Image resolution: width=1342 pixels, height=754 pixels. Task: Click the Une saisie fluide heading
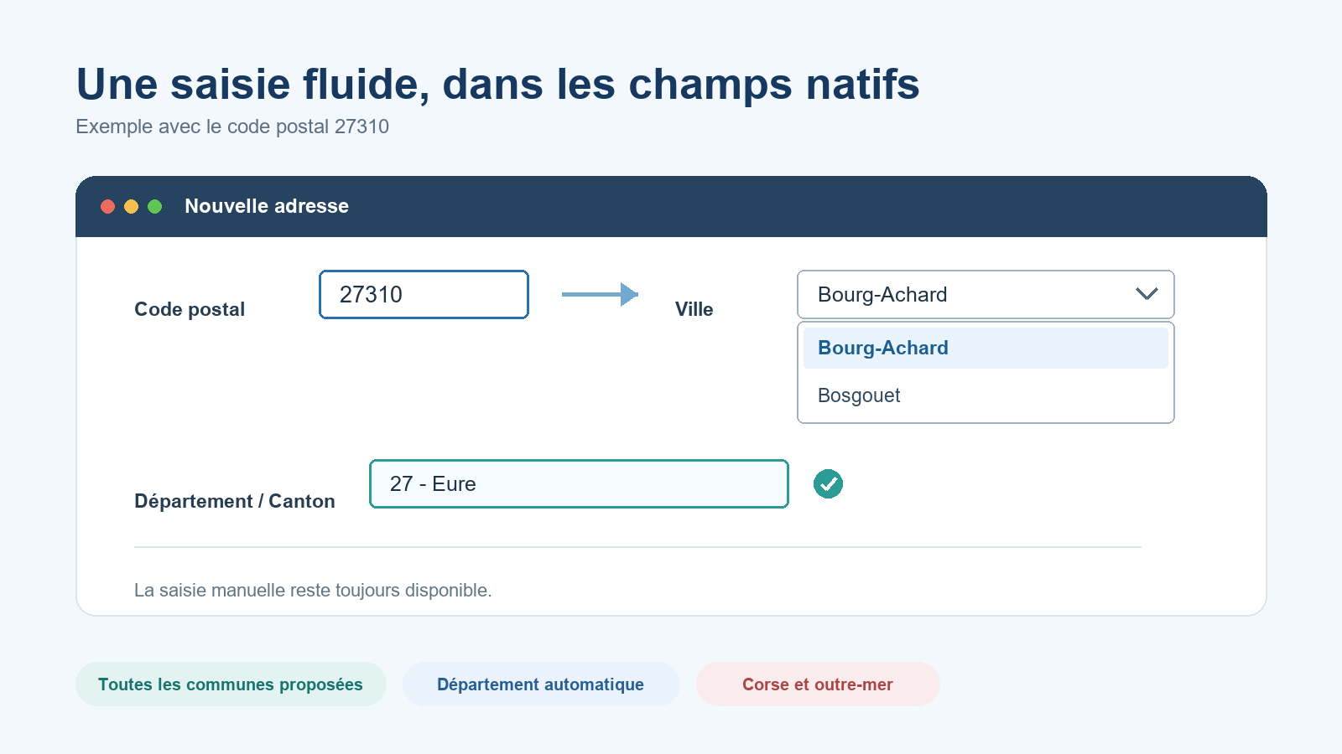[x=497, y=85]
